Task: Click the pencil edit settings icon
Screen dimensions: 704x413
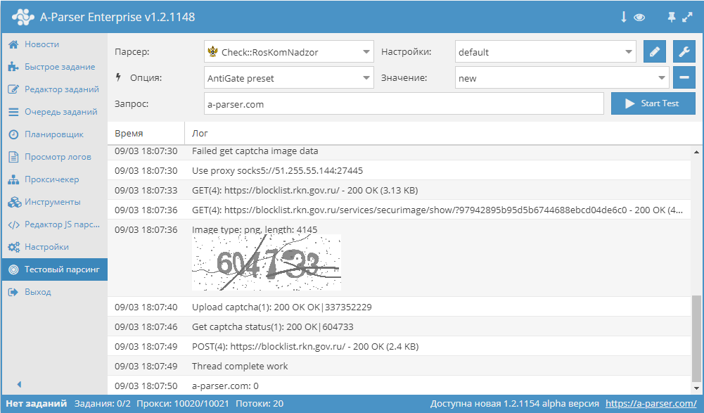Action: pyautogui.click(x=654, y=52)
